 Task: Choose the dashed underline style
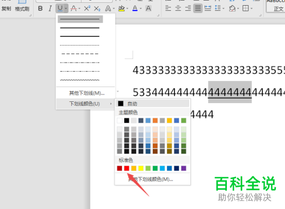(80, 54)
